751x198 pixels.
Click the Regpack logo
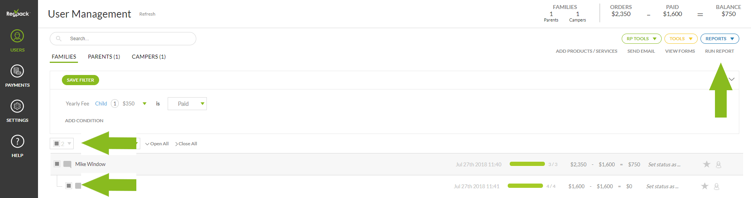[x=18, y=13]
